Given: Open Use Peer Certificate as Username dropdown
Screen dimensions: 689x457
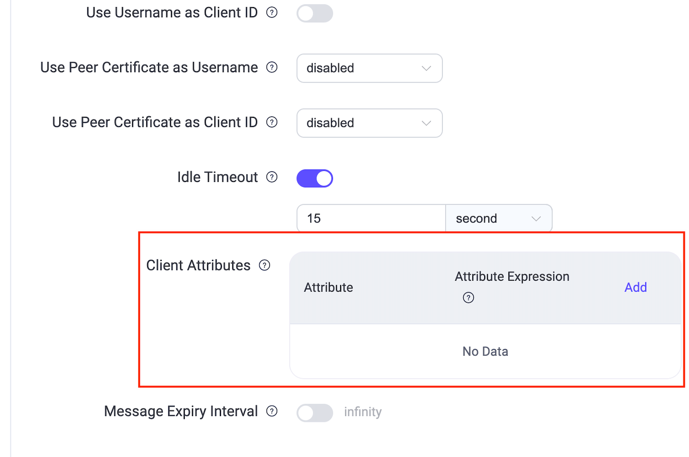Looking at the screenshot, I should (369, 68).
